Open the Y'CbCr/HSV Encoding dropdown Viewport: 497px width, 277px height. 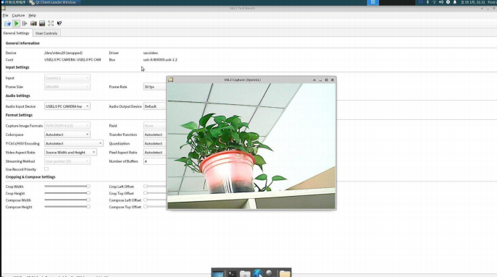pos(74,143)
